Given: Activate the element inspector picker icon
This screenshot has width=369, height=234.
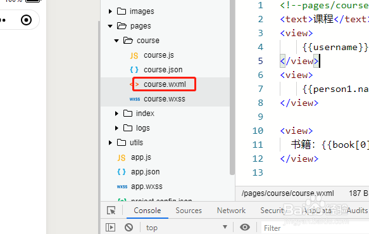Looking at the screenshot, I should tap(111, 210).
